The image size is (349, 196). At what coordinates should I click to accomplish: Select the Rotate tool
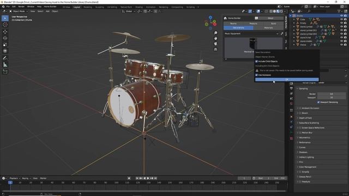tap(5, 38)
